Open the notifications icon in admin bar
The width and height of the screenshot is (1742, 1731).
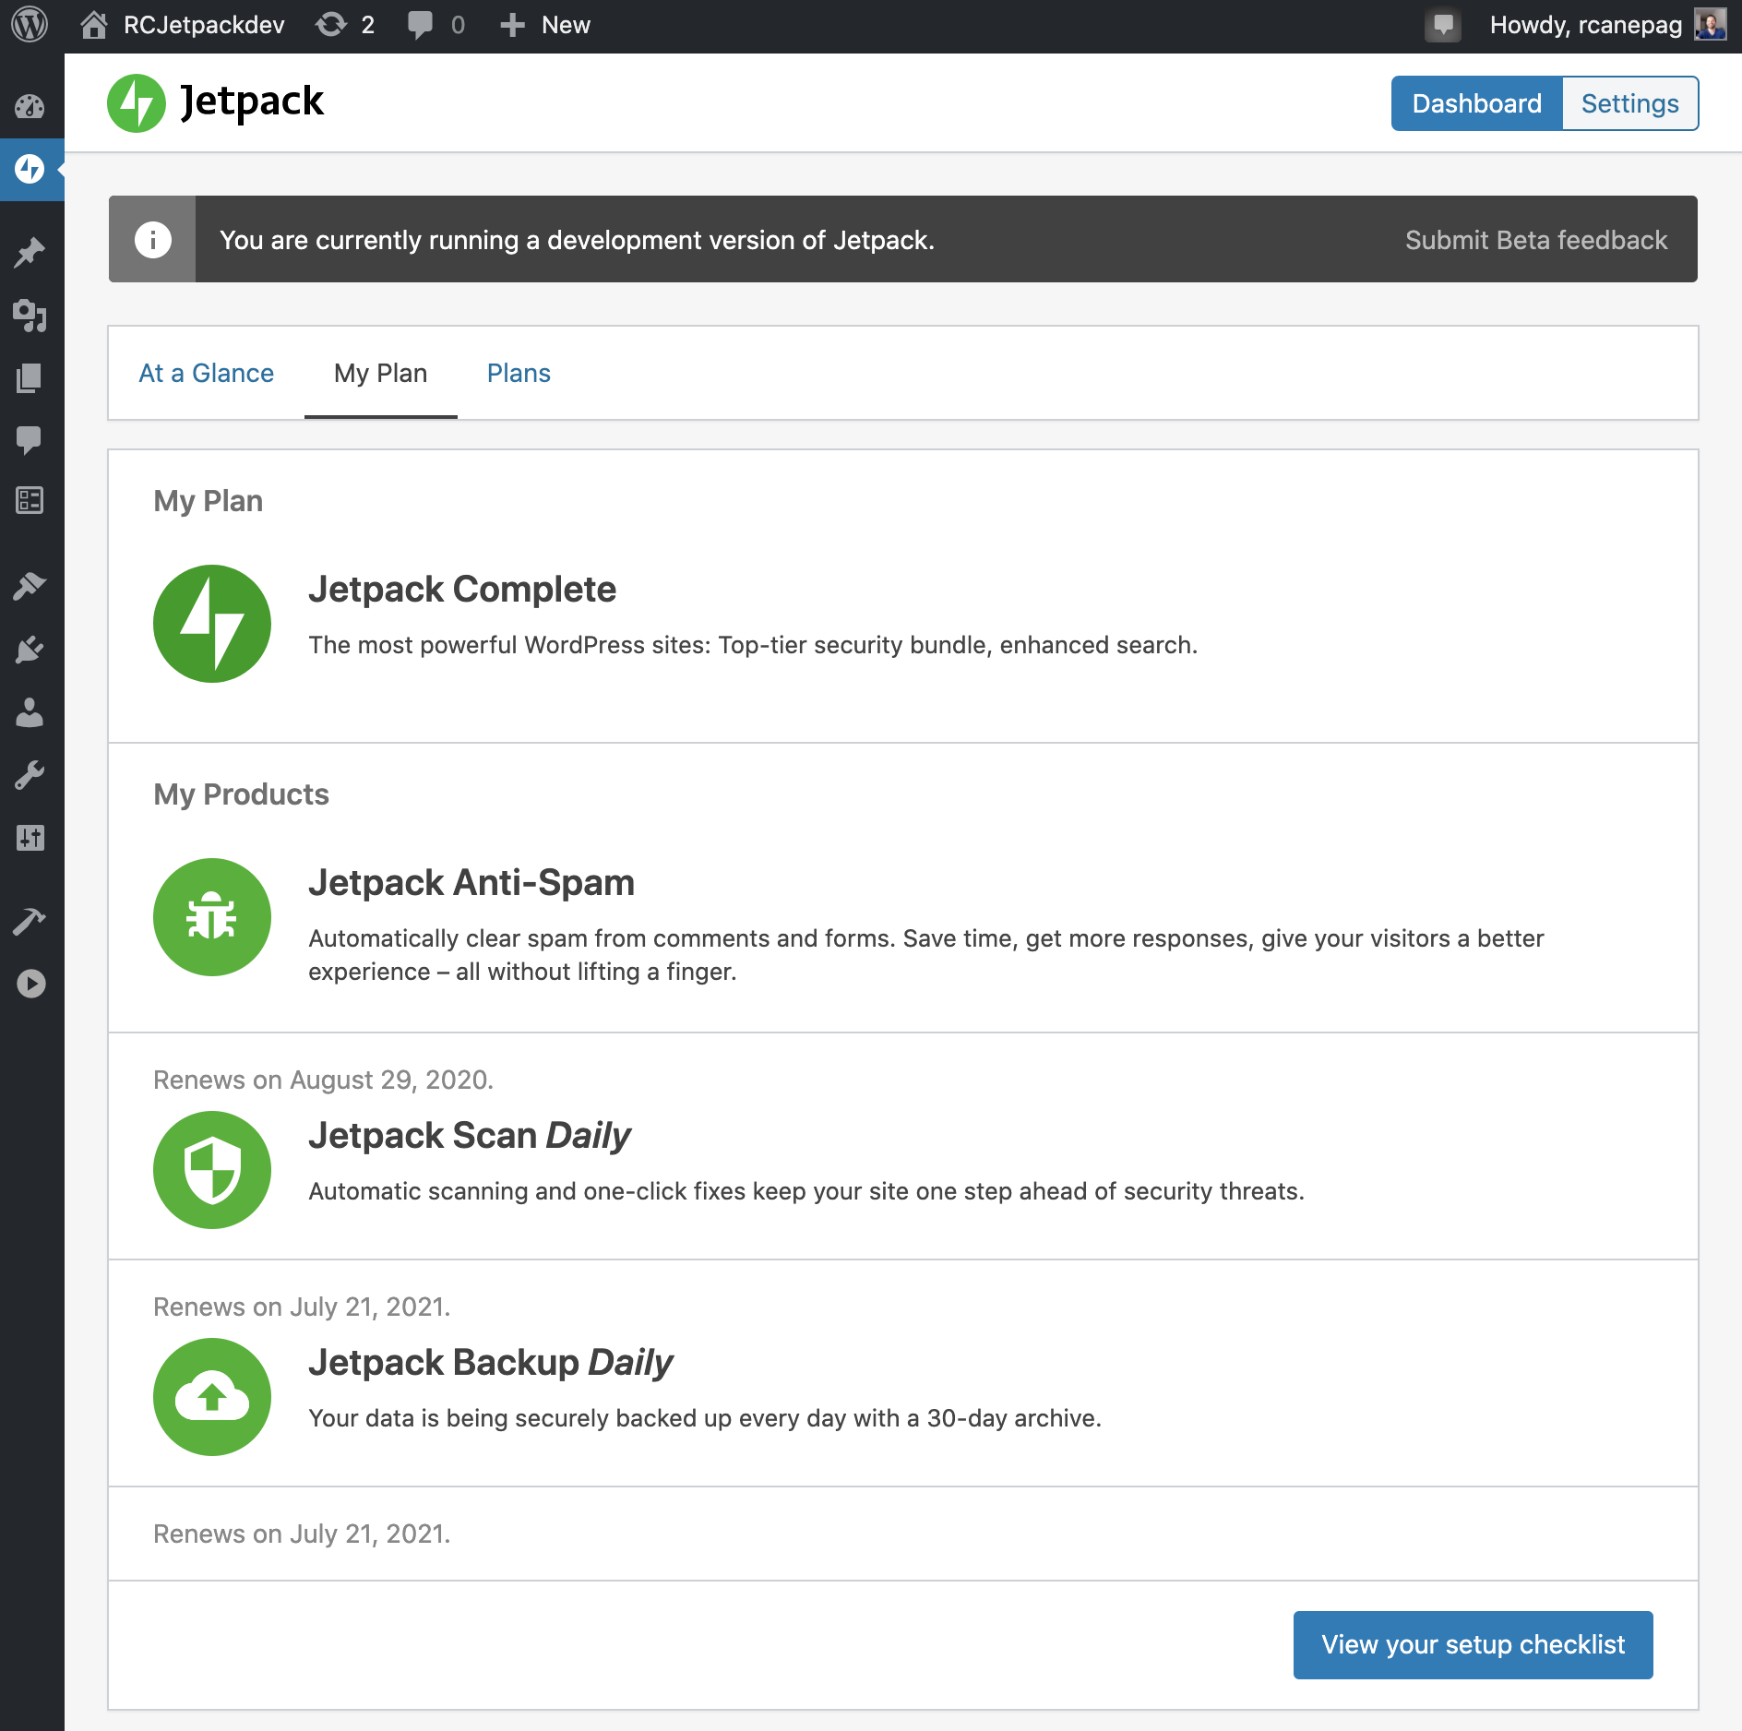1444,25
